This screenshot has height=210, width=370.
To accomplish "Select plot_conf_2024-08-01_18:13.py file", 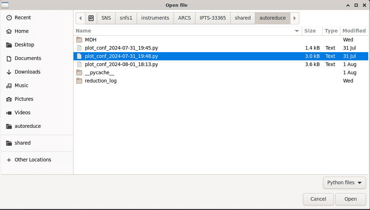I will pyautogui.click(x=121, y=64).
